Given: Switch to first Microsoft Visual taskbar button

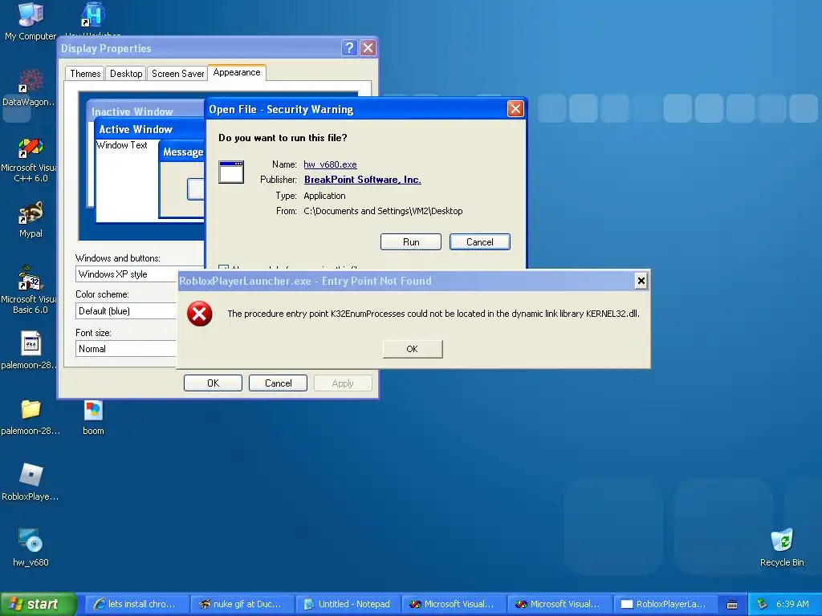Looking at the screenshot, I should [454, 604].
